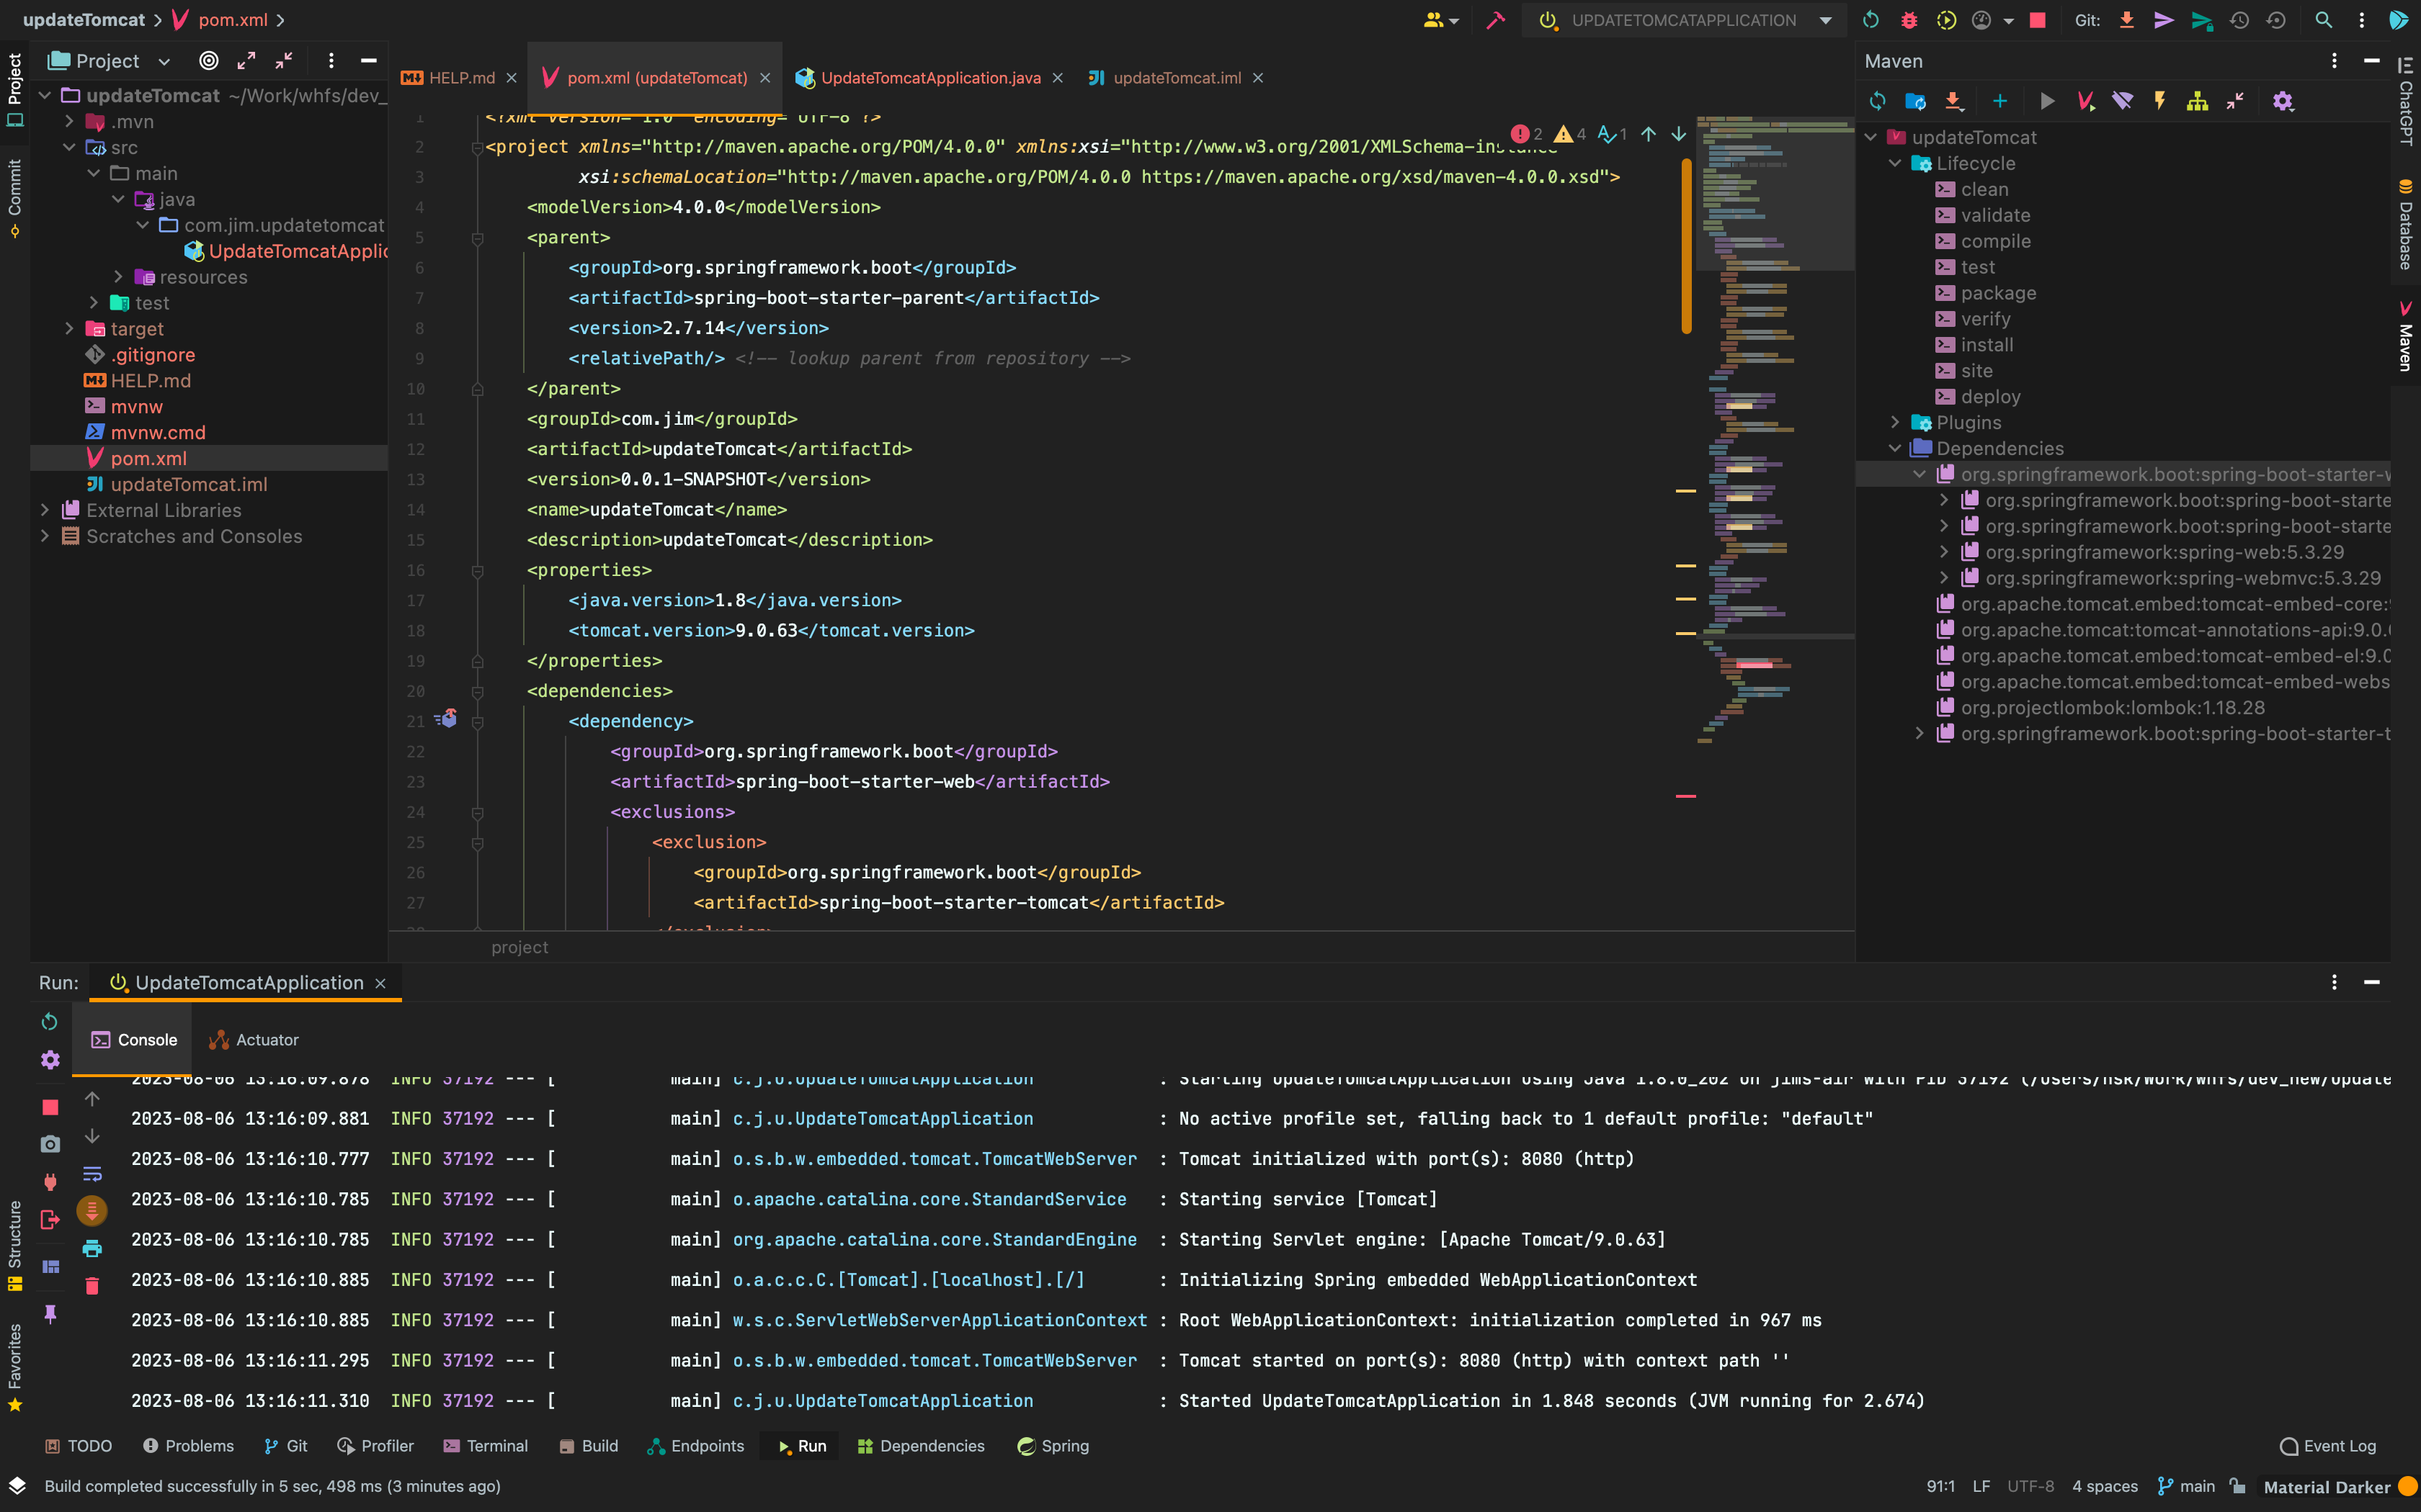Update project with the Git download icon

pos(2127,20)
